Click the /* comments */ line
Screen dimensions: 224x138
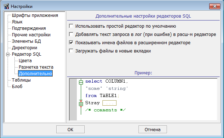tap(105, 110)
